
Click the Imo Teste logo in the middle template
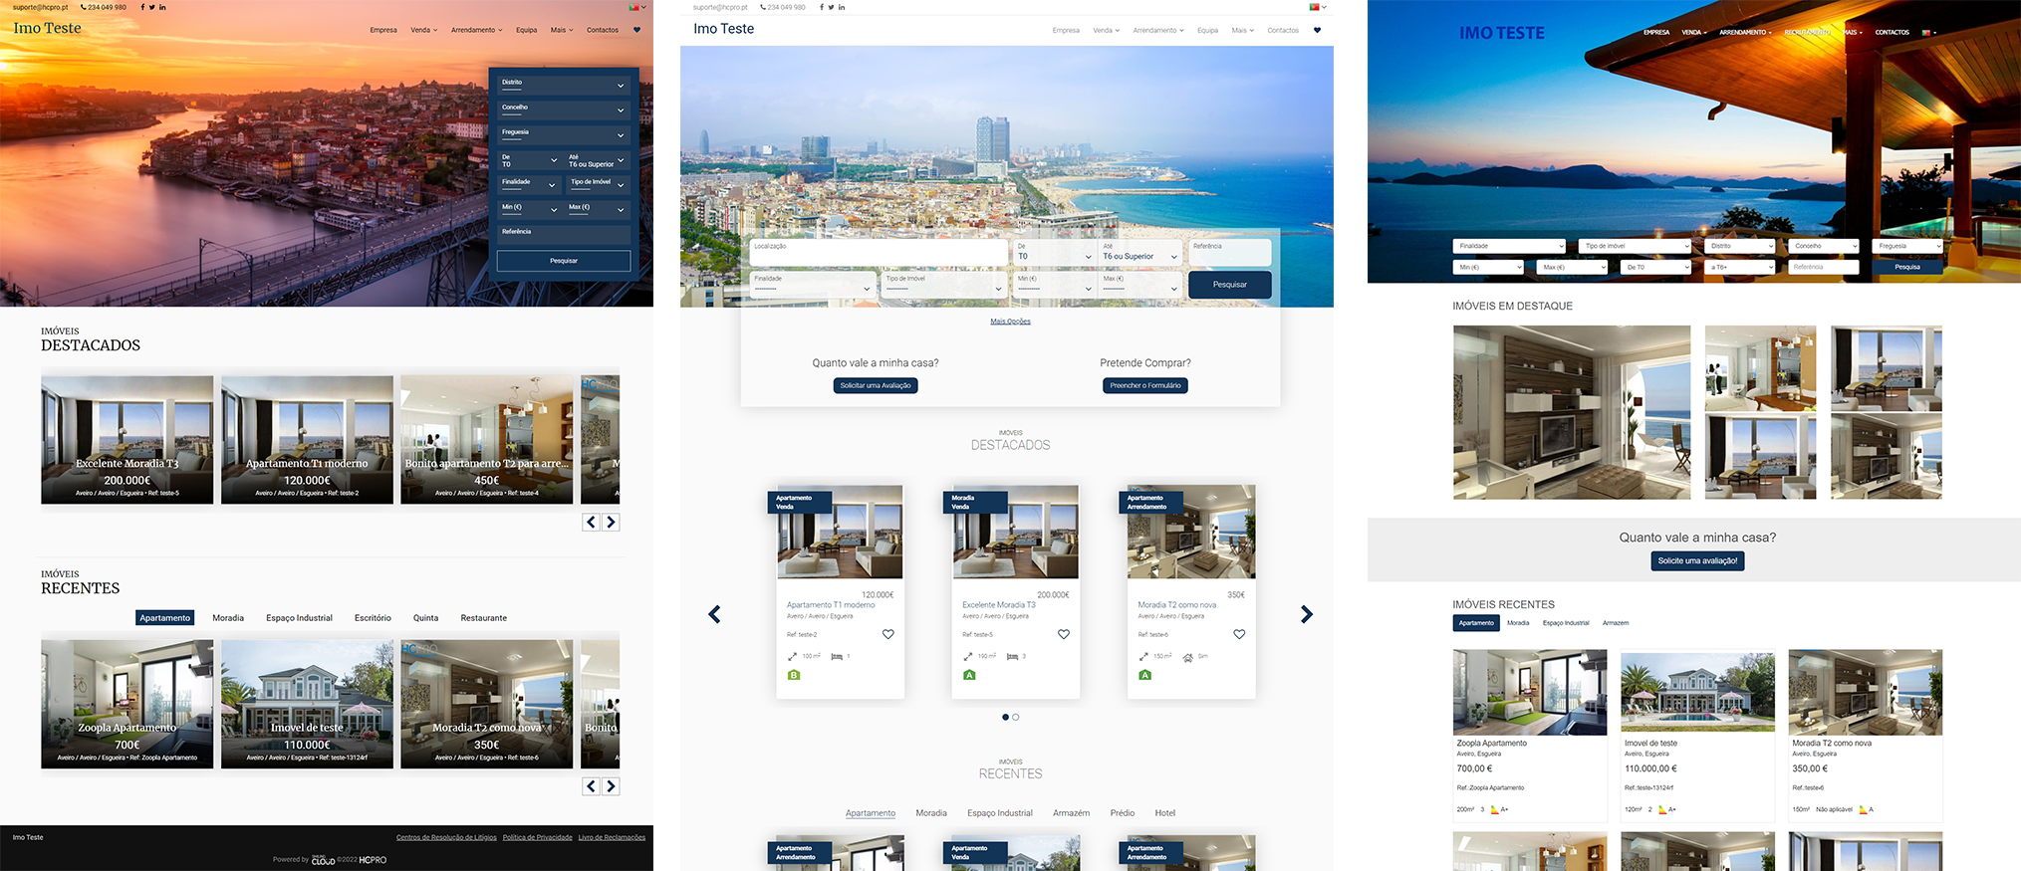pyautogui.click(x=724, y=29)
